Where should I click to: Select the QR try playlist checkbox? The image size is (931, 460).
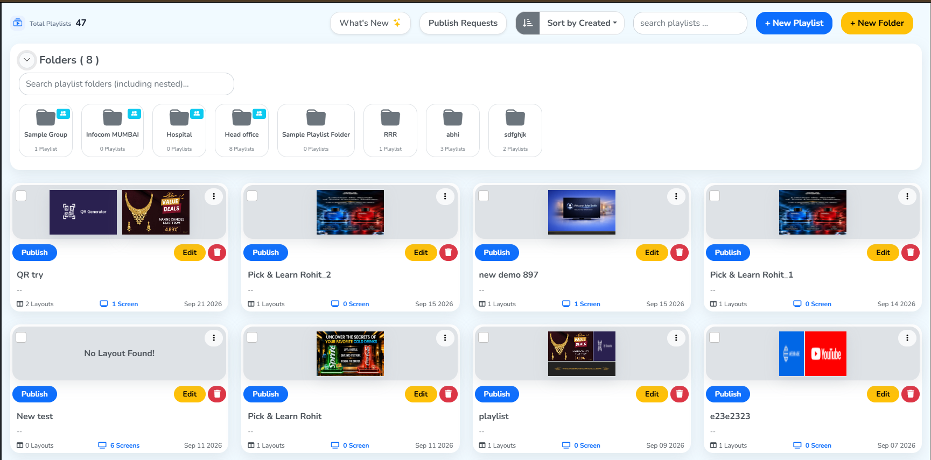coord(21,196)
